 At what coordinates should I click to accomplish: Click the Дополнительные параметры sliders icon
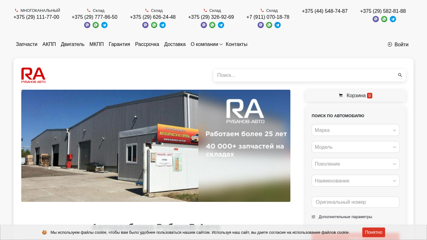click(314, 217)
